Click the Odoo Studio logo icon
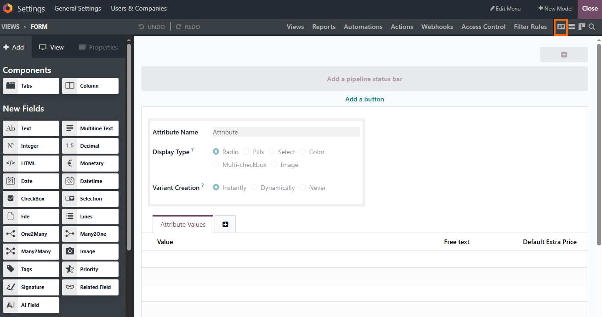The height and width of the screenshot is (317, 602). (8, 8)
